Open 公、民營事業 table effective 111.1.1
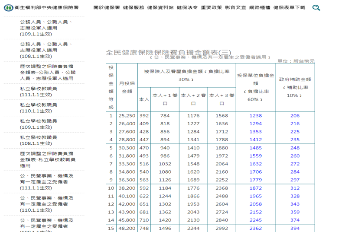The width and height of the screenshot is (355, 232). coord(46,182)
